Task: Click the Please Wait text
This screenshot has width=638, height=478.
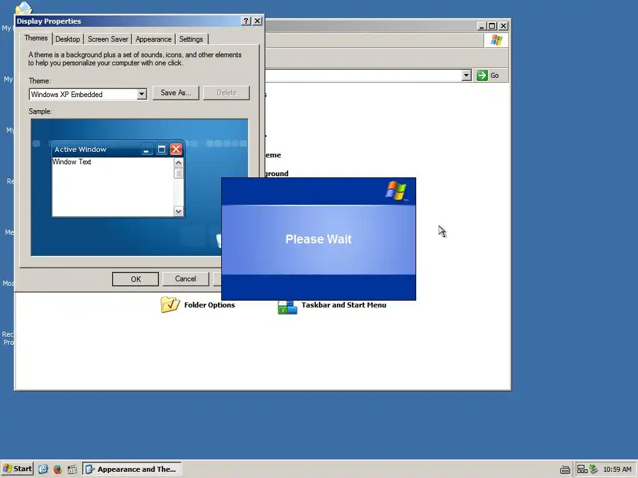Action: (x=318, y=239)
